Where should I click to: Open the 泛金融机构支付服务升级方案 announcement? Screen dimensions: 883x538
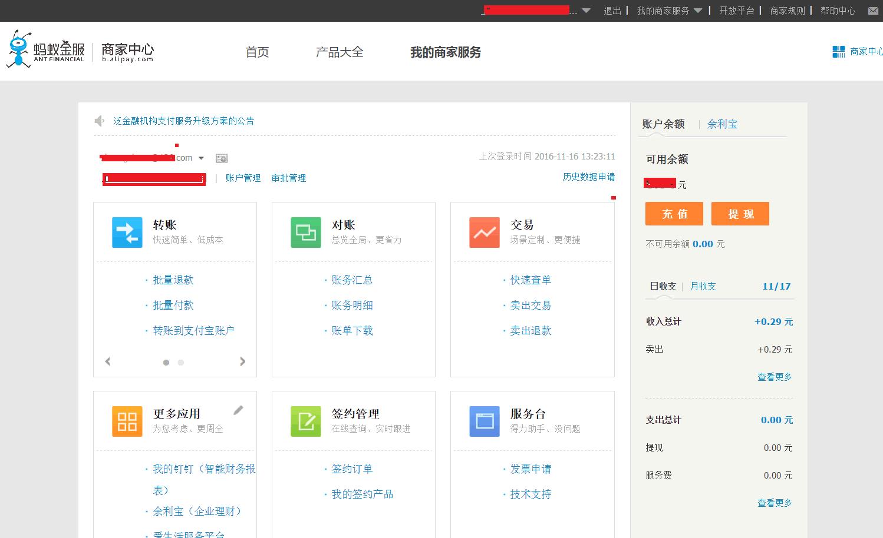[x=184, y=121]
